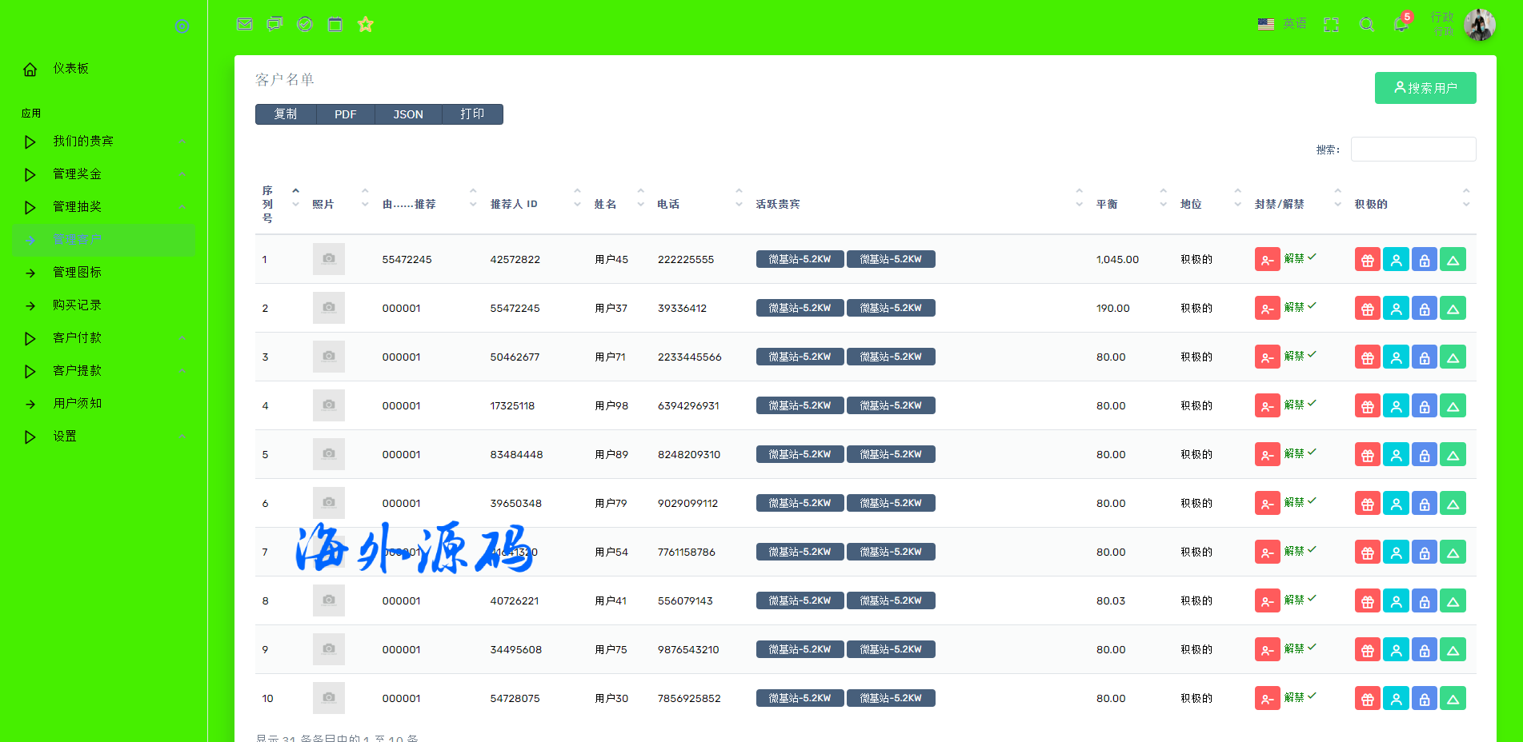Viewport: 1523px width, 742px height.
Task: Open 购买记录 in the sidebar
Action: pyautogui.click(x=77, y=305)
